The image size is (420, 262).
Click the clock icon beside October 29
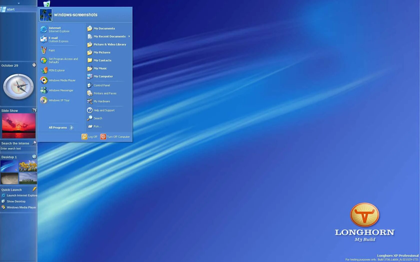[34, 65]
